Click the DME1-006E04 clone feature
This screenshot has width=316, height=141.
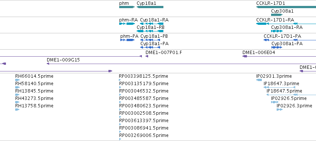click(x=279, y=56)
